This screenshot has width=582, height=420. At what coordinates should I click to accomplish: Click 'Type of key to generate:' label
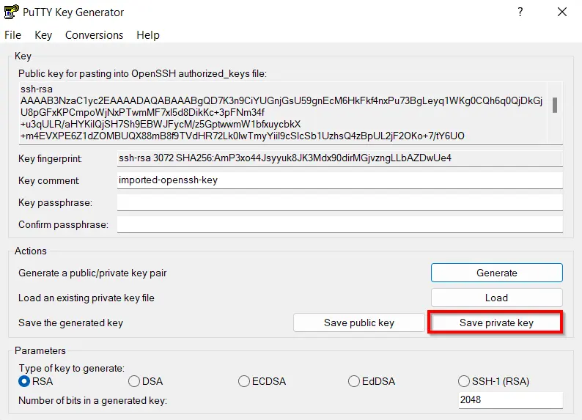point(72,368)
